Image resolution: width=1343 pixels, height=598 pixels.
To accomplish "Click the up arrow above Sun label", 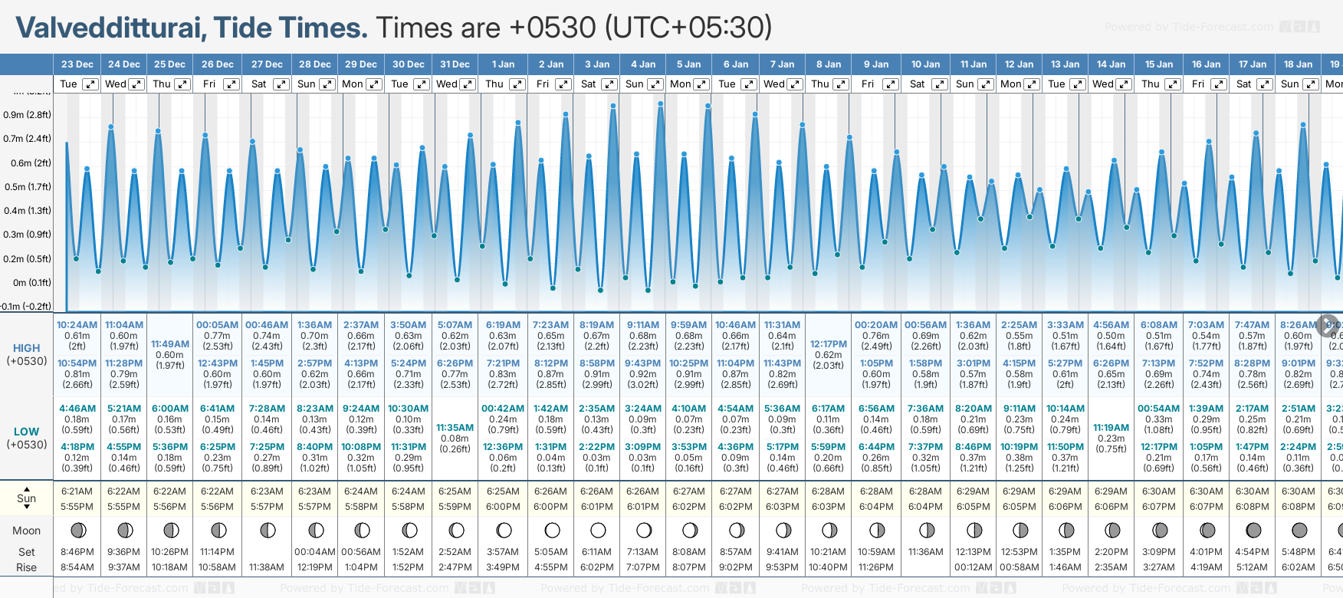I will [27, 488].
